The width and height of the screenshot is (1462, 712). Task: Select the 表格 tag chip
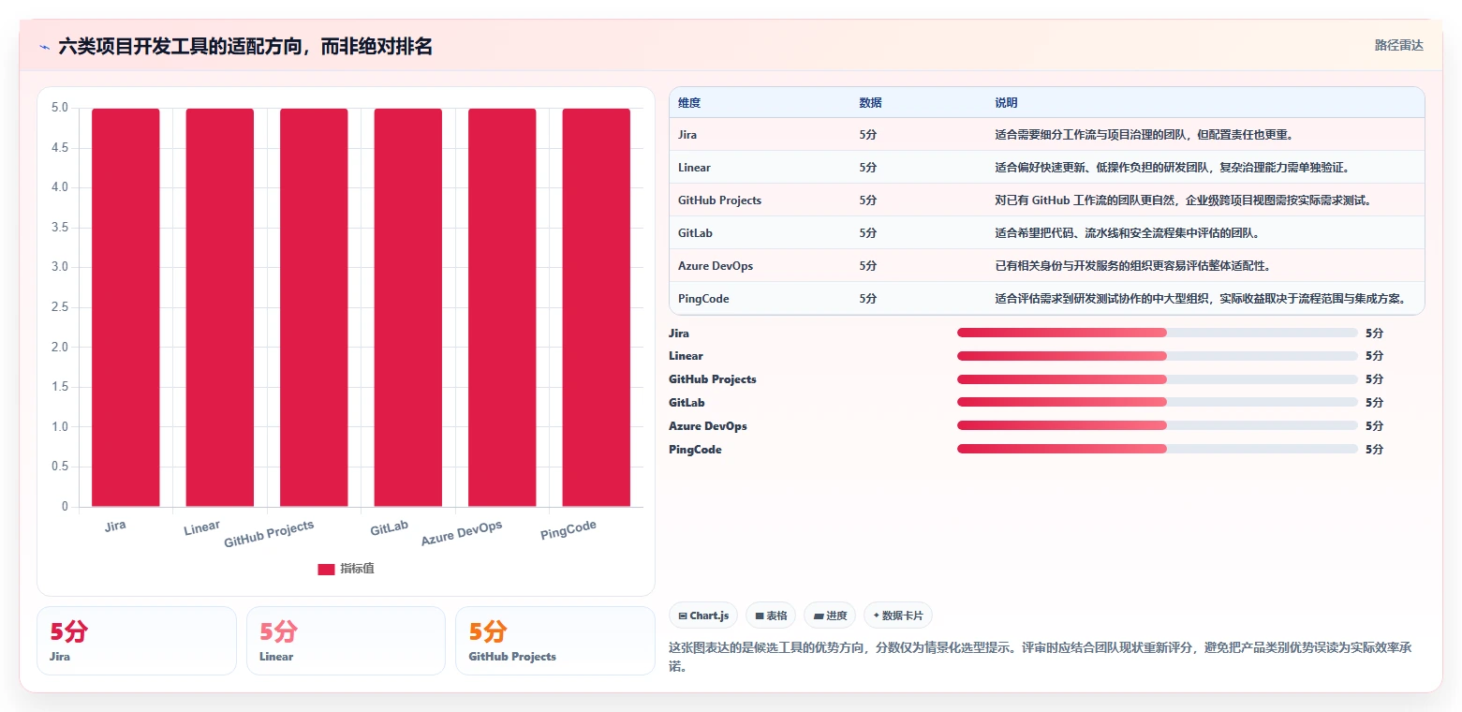click(x=771, y=616)
